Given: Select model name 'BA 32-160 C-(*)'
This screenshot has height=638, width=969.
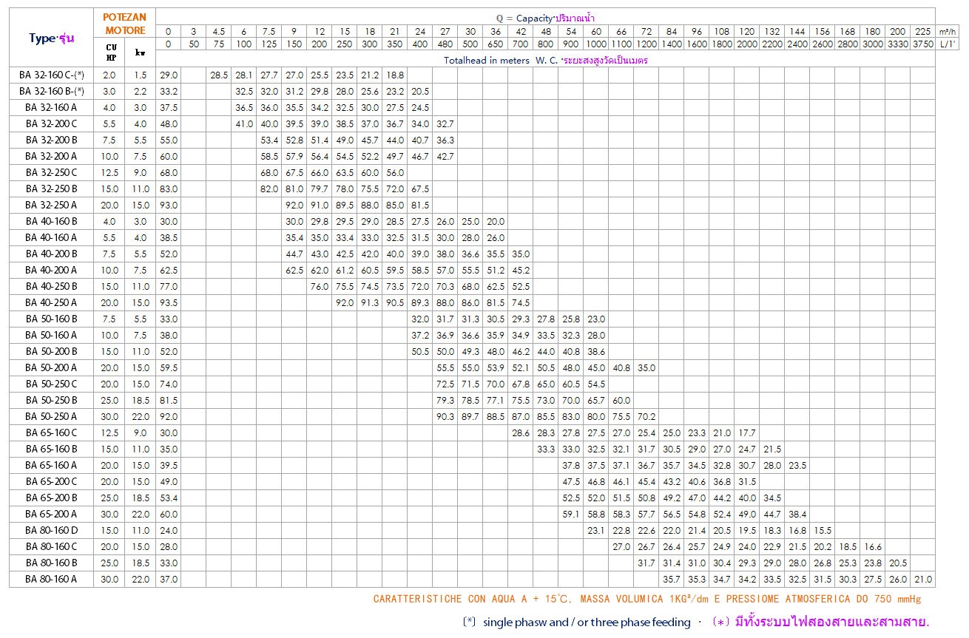Looking at the screenshot, I should point(51,75).
